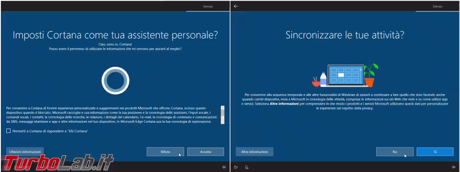Choose Sì for activity synchronization
The height and width of the screenshot is (172, 460).
point(435,152)
